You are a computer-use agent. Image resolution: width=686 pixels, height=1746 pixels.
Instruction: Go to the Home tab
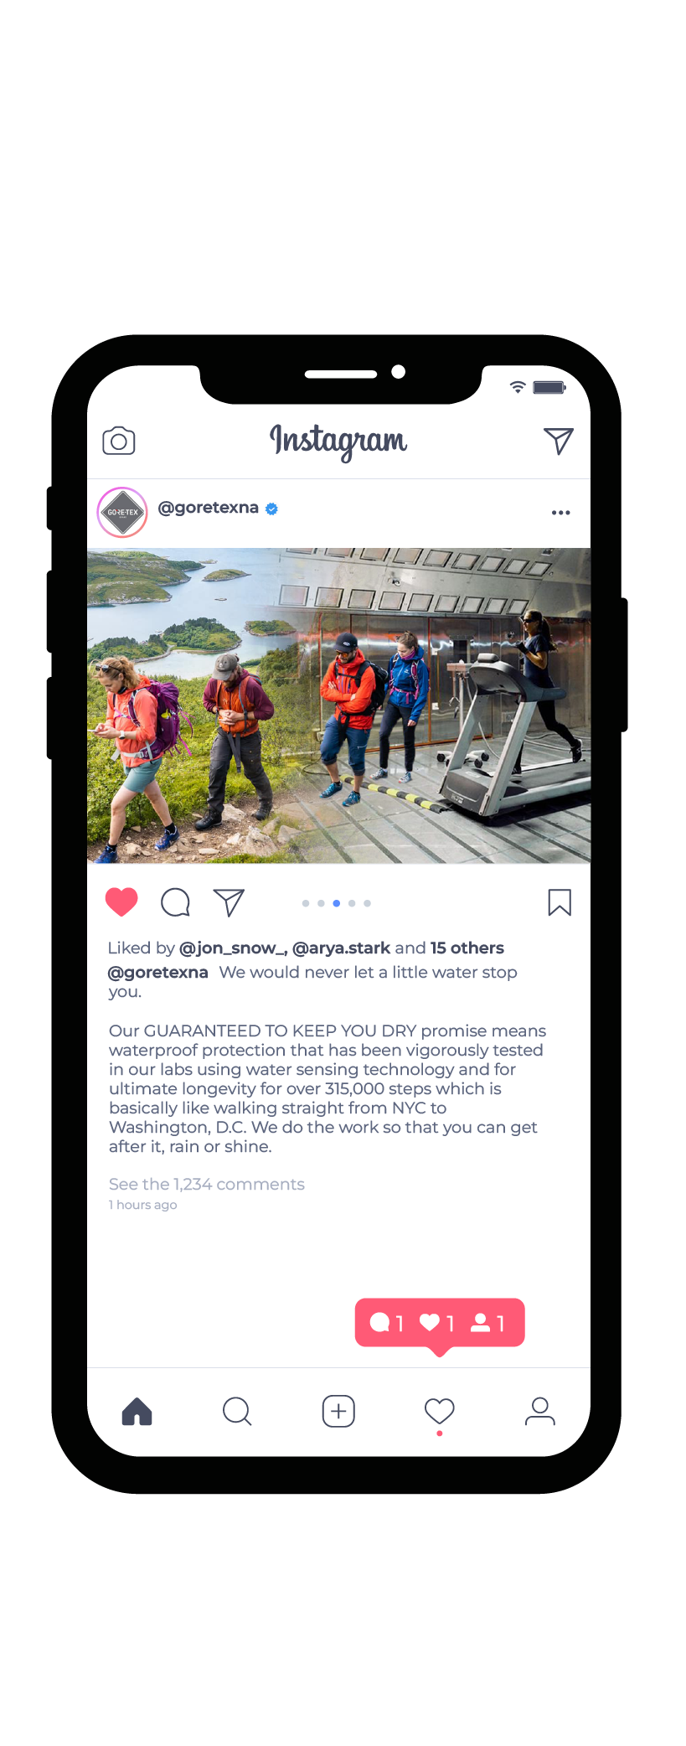point(137,1411)
